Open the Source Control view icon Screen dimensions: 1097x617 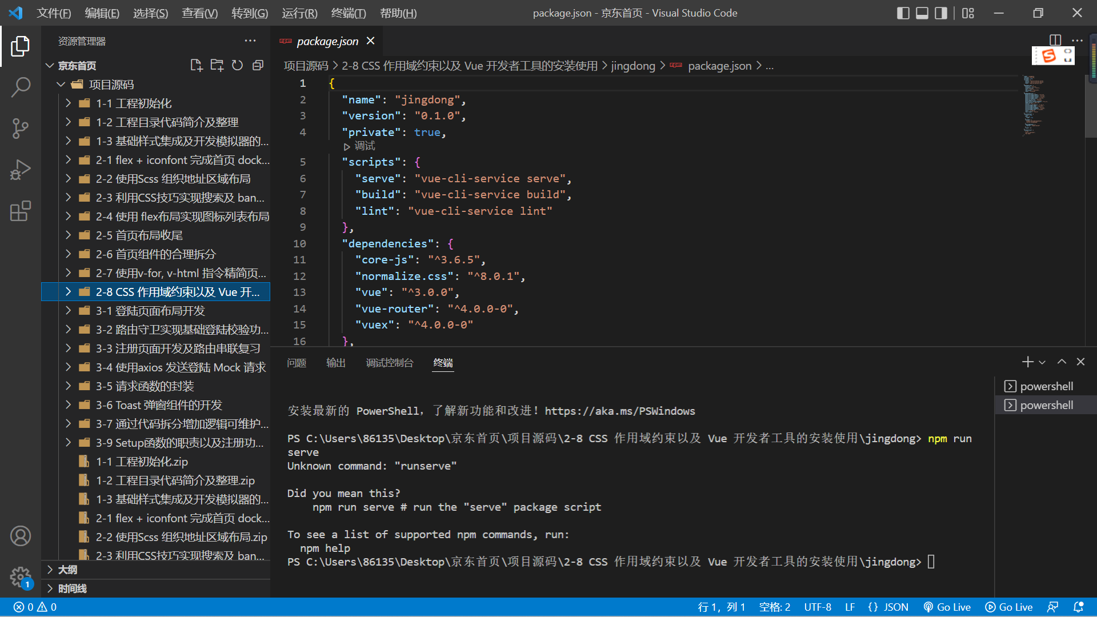point(21,129)
